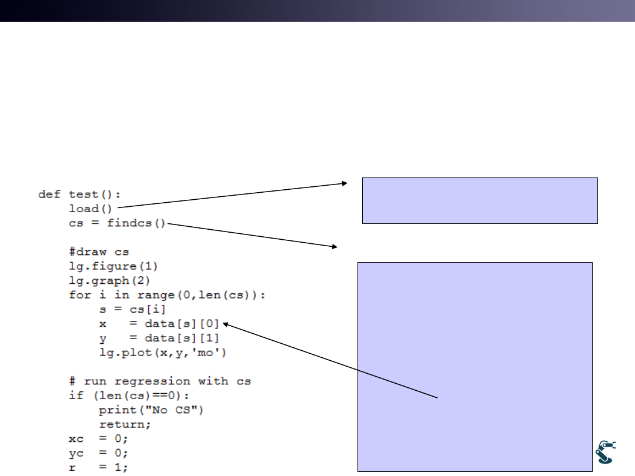This screenshot has height=476, width=635.
Task: Click the 'def test():' code line
Action: [75, 193]
